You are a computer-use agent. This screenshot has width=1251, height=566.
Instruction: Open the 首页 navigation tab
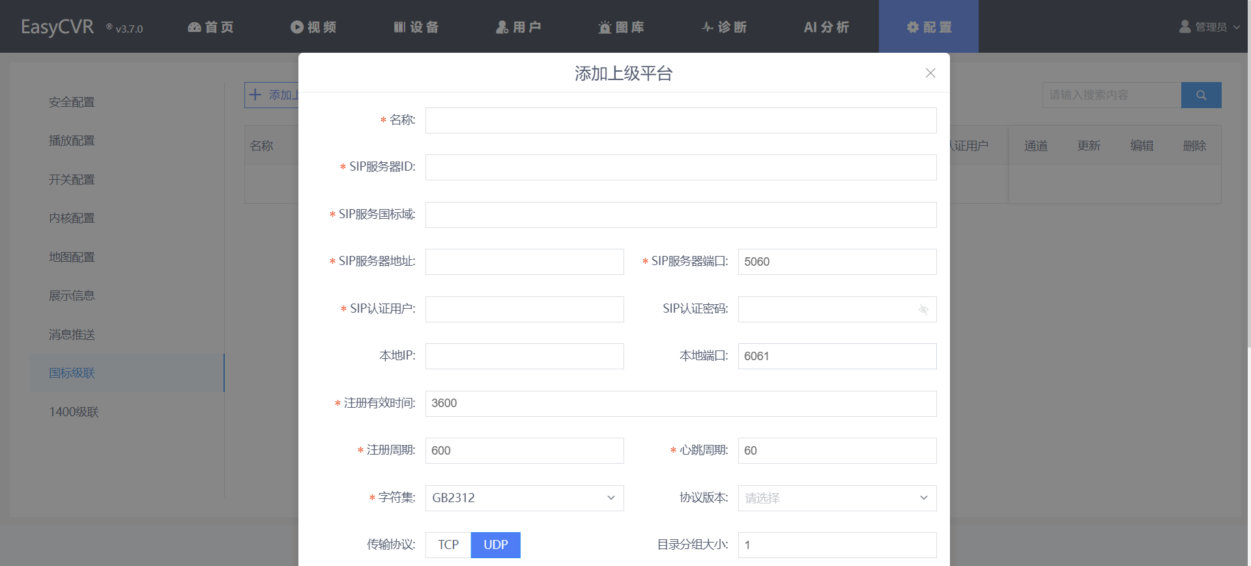coord(210,27)
